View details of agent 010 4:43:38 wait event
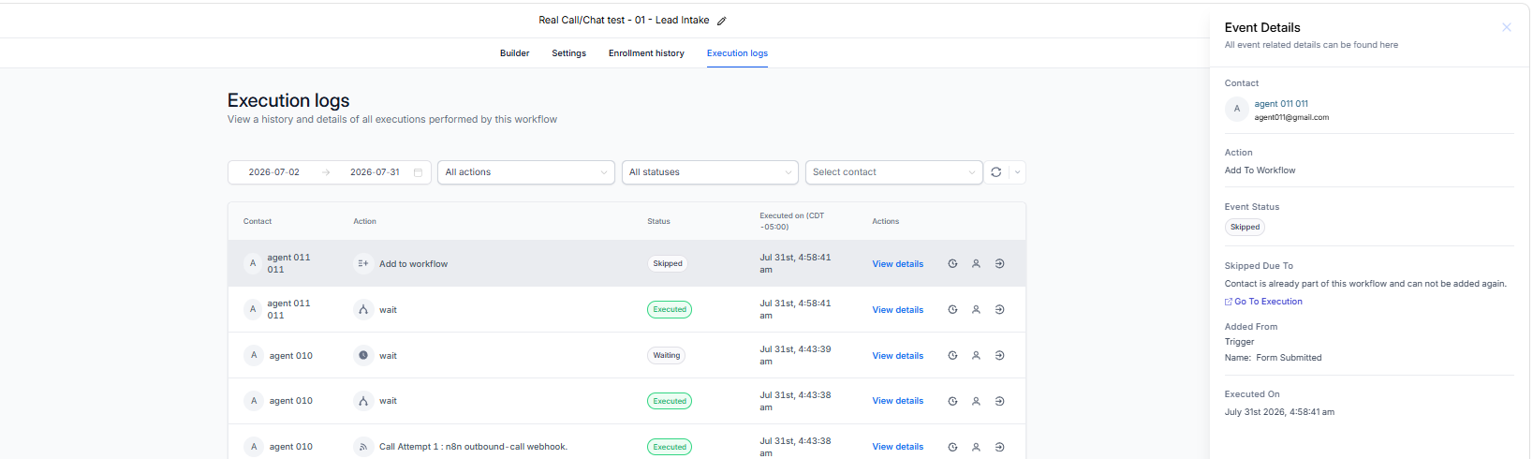 pyautogui.click(x=897, y=401)
